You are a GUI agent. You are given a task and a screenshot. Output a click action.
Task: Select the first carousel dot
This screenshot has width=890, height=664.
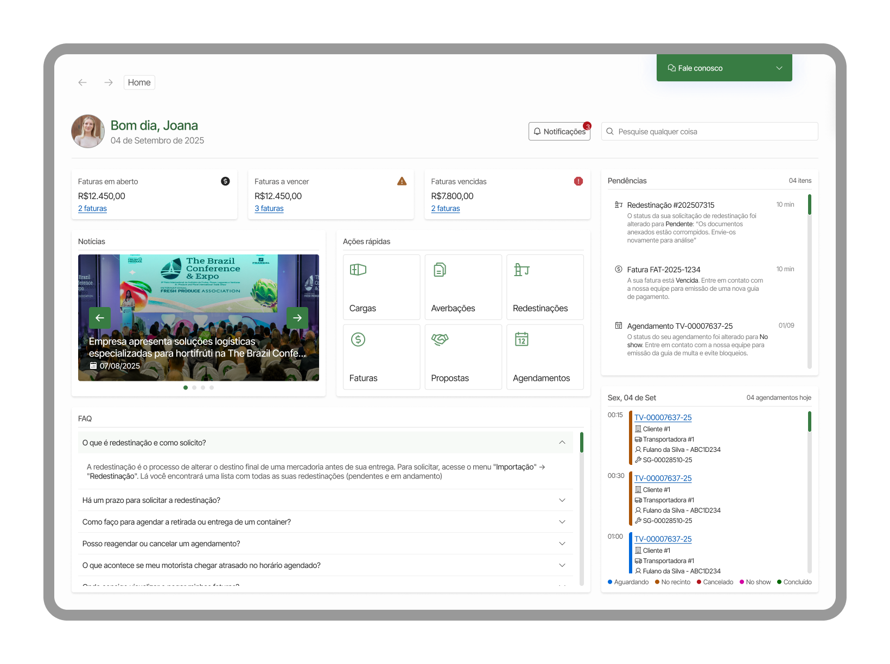[186, 387]
